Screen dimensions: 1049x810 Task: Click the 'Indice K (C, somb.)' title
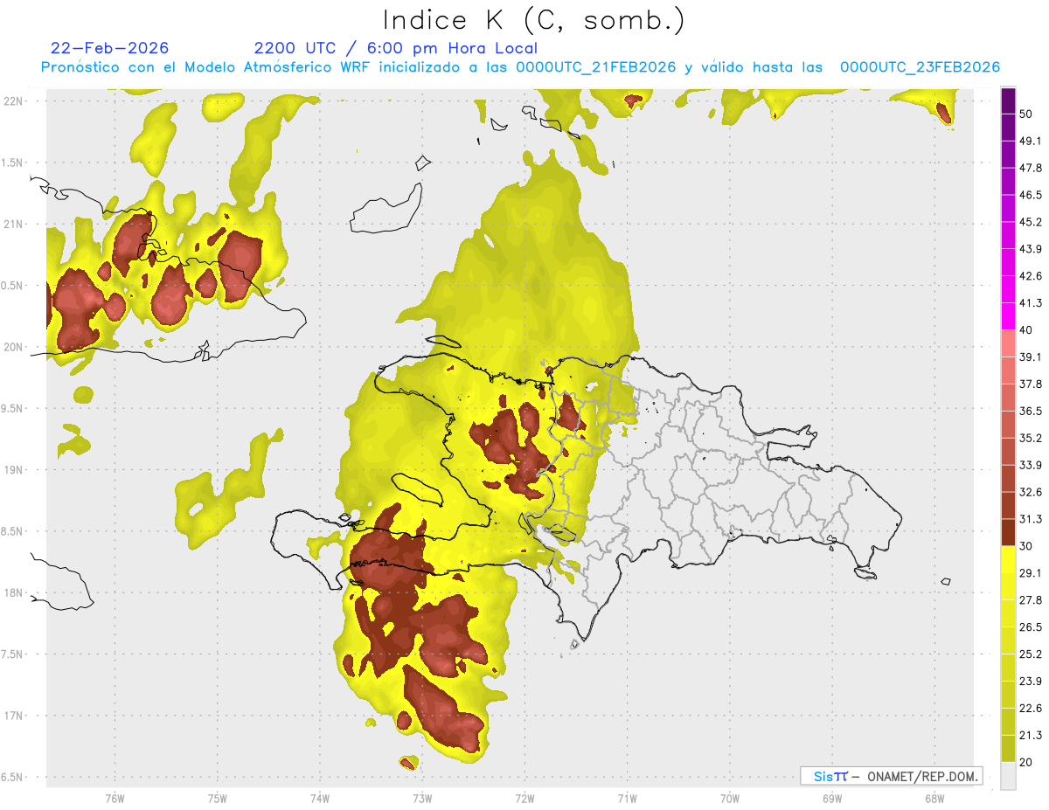534,20
